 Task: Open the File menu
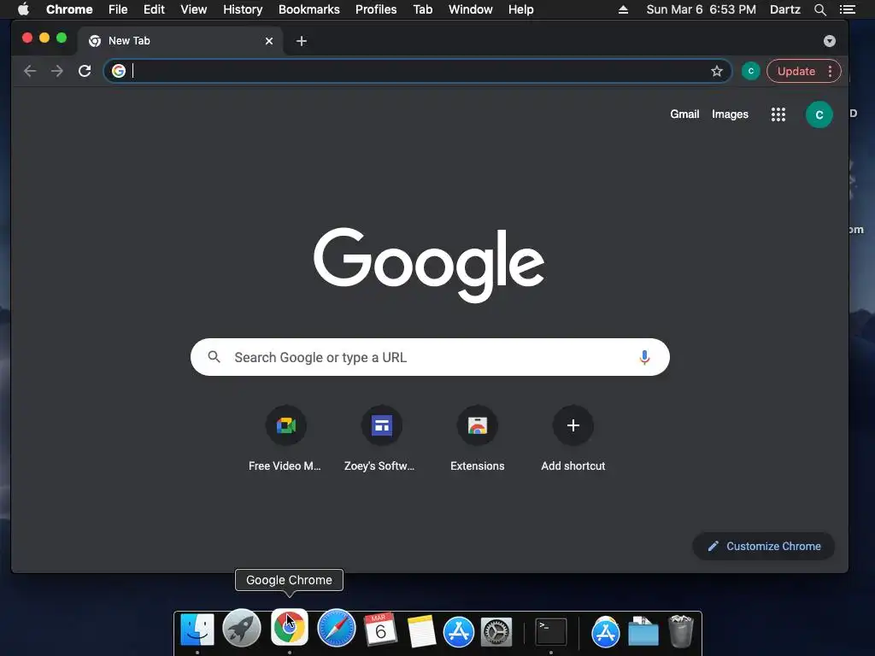click(118, 9)
